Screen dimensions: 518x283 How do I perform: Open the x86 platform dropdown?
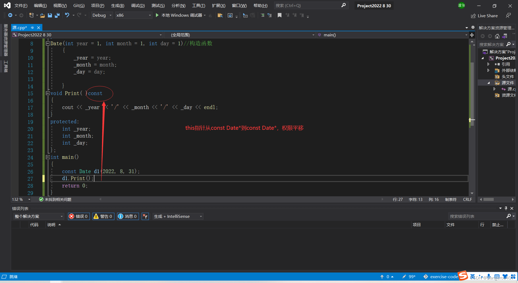pos(134,15)
